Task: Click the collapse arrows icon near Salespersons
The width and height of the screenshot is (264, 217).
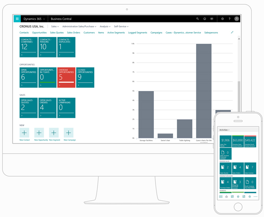Action: (x=232, y=32)
